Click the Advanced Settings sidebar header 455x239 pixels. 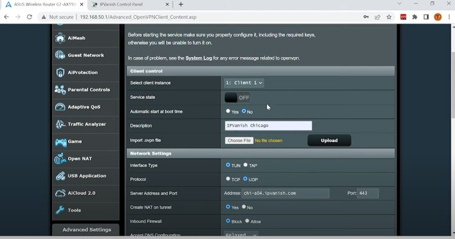click(x=86, y=230)
